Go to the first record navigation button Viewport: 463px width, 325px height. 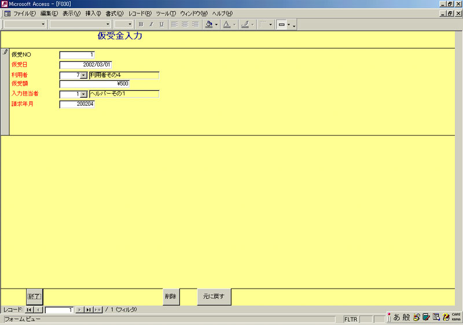point(29,310)
